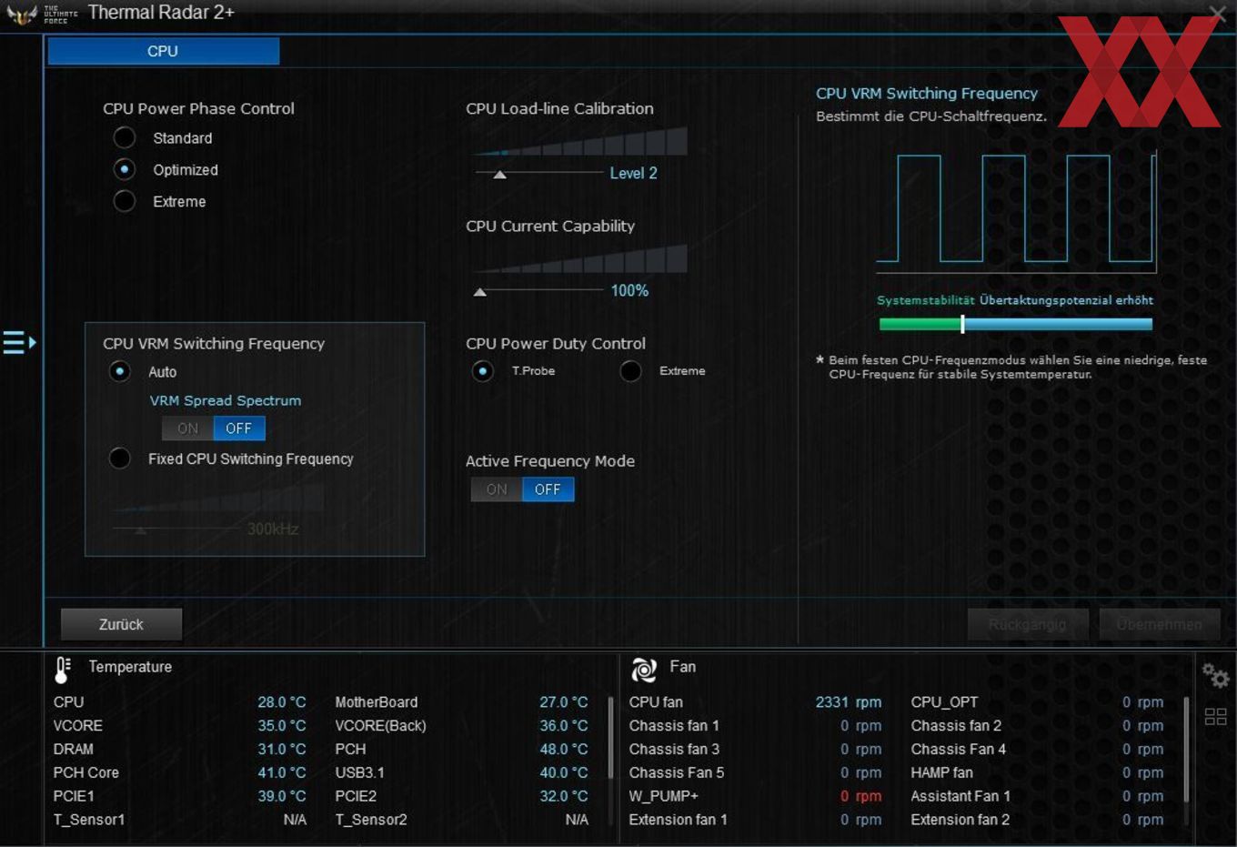The height and width of the screenshot is (847, 1237).
Task: Click the 100% current capability value
Action: click(629, 291)
